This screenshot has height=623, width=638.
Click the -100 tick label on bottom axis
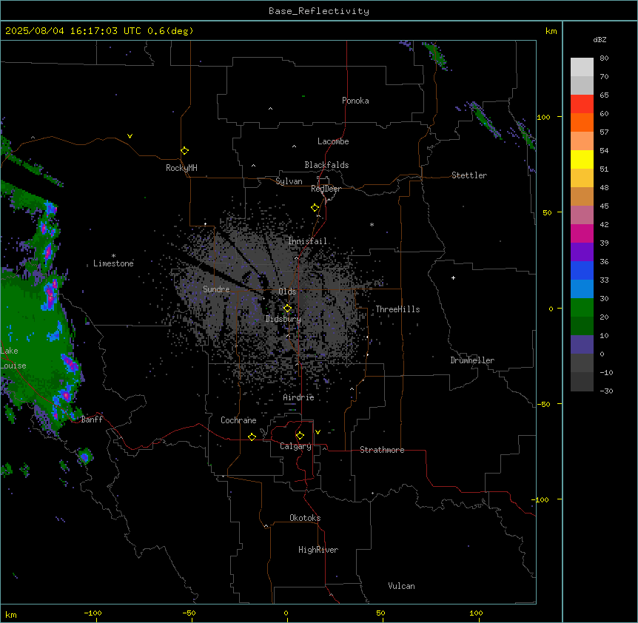pyautogui.click(x=93, y=613)
